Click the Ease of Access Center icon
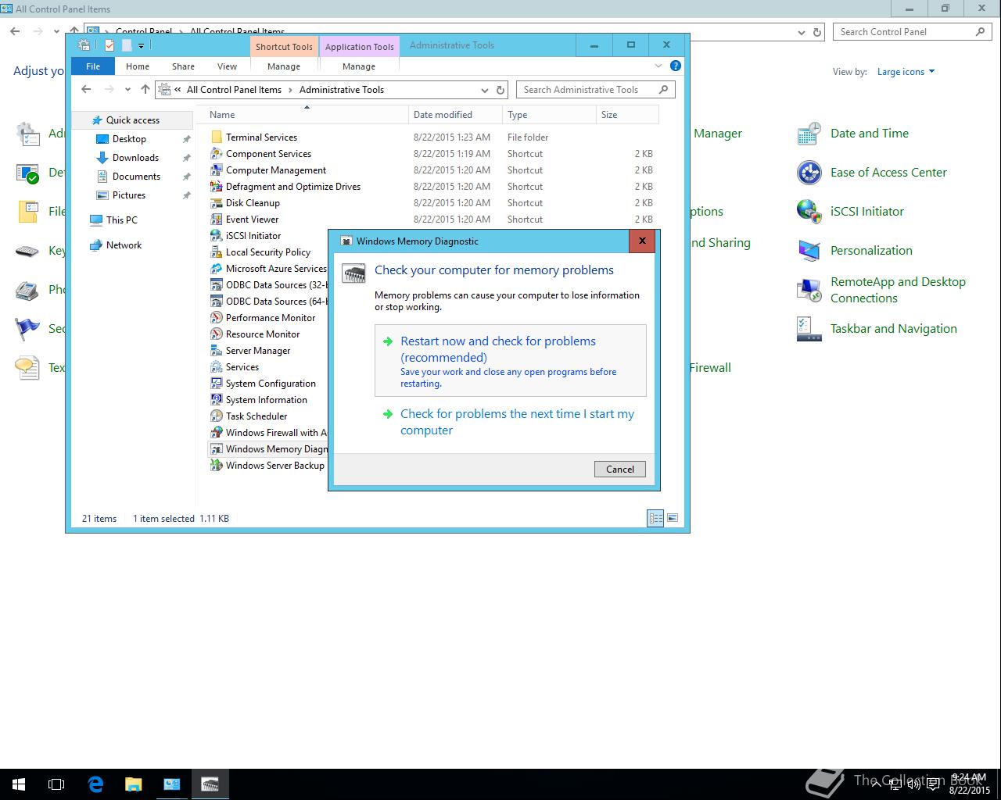Image resolution: width=1001 pixels, height=800 pixels. point(809,173)
